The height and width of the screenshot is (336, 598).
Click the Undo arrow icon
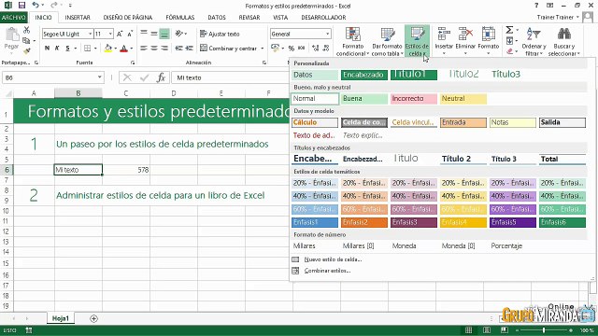tap(36, 6)
